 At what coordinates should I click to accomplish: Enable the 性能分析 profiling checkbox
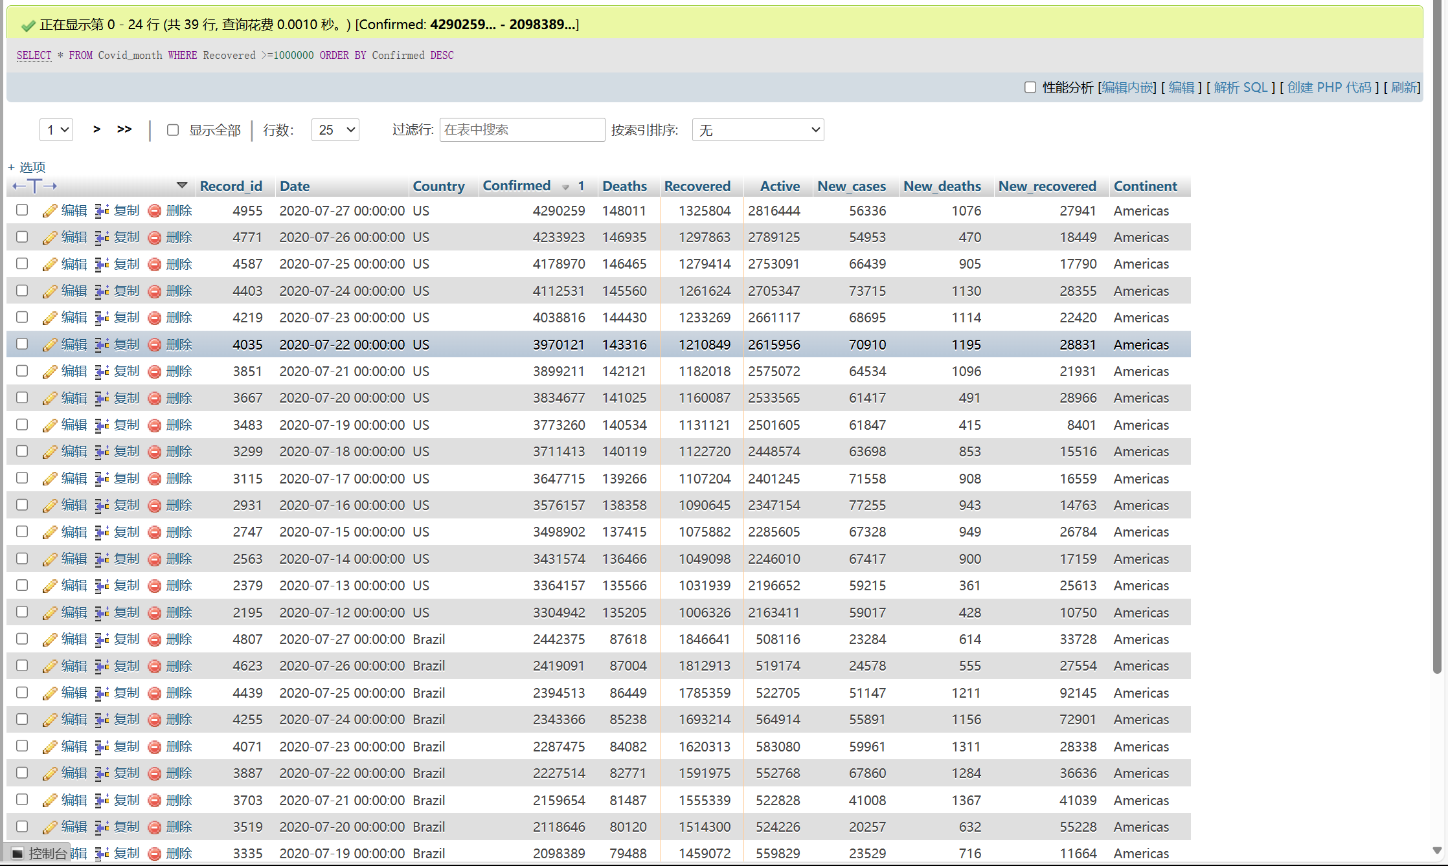coord(1030,87)
